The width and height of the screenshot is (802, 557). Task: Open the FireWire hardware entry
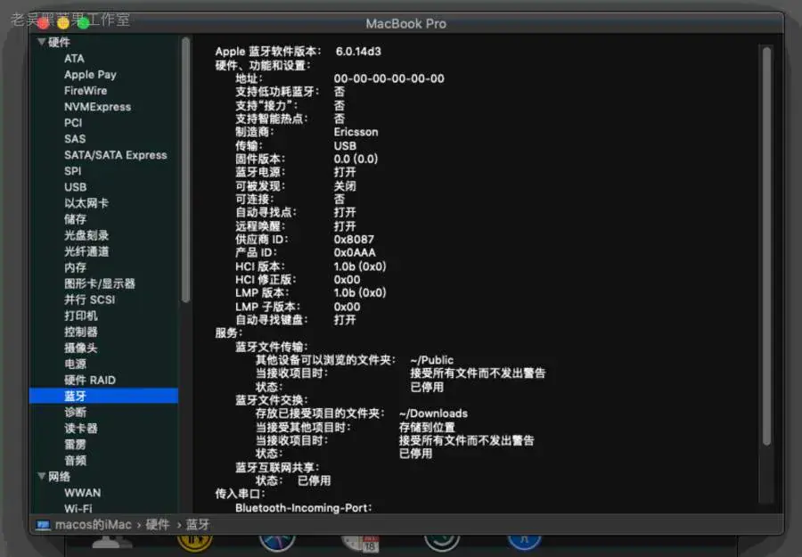[x=86, y=91]
